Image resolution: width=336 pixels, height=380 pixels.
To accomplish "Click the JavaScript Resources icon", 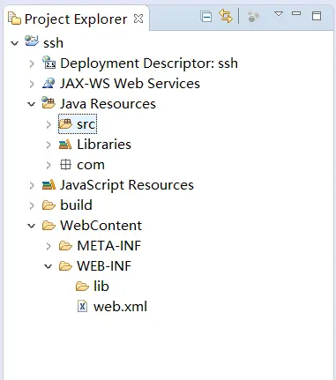I will click(49, 184).
